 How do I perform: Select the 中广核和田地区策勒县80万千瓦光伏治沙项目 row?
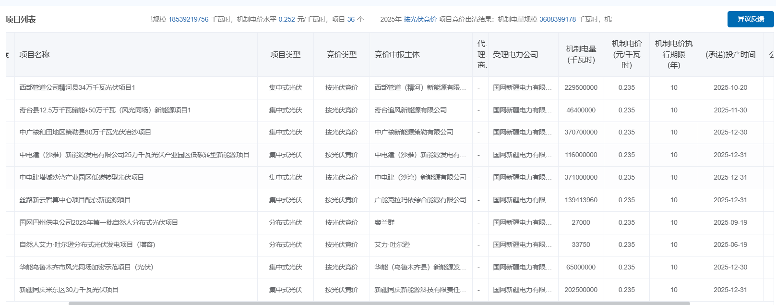click(85, 133)
